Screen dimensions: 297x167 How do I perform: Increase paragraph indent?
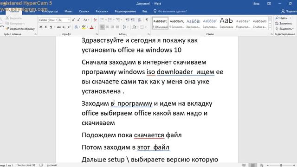[133, 20]
